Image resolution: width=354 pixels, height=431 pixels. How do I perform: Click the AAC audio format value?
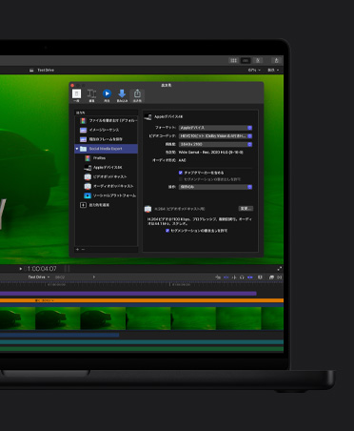[x=182, y=160]
